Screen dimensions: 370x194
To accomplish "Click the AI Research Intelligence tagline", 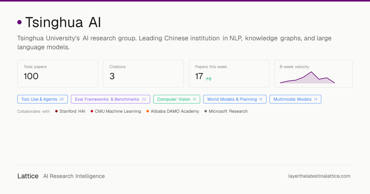I will coord(74,176).
